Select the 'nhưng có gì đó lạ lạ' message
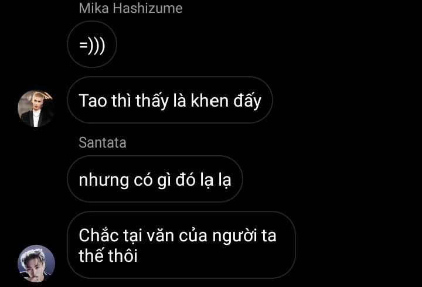422x287 pixels. 155,179
